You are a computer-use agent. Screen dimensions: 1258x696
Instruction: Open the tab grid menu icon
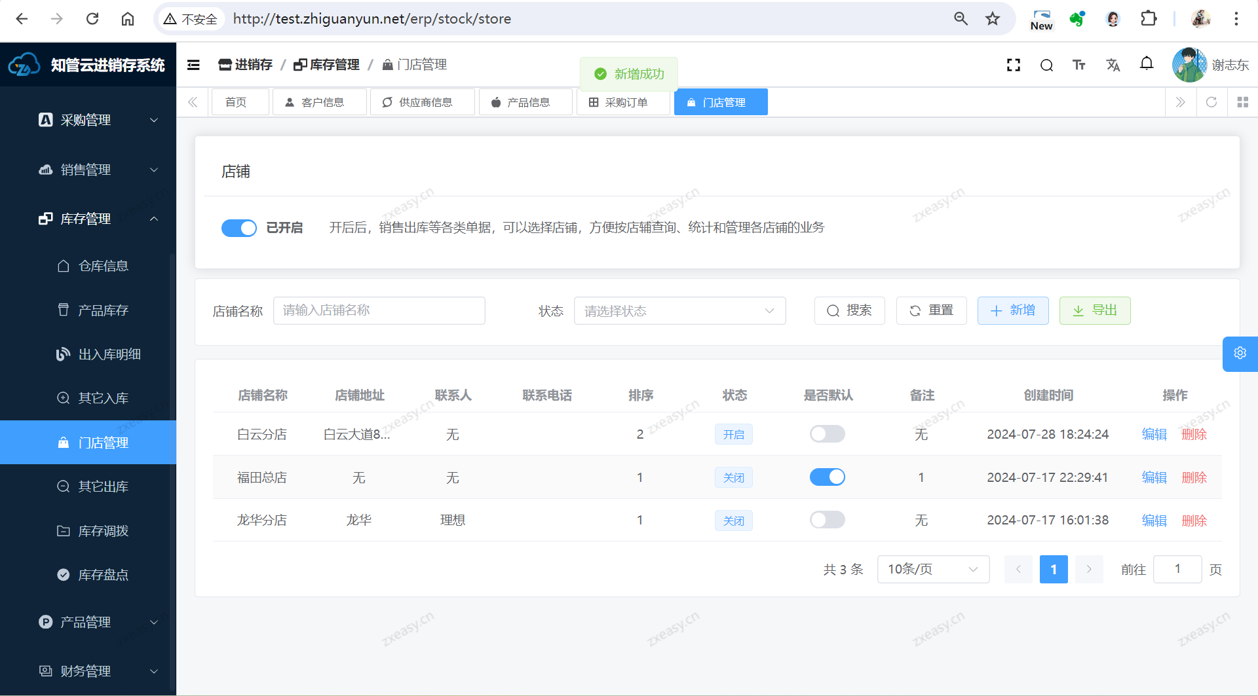click(x=1242, y=102)
